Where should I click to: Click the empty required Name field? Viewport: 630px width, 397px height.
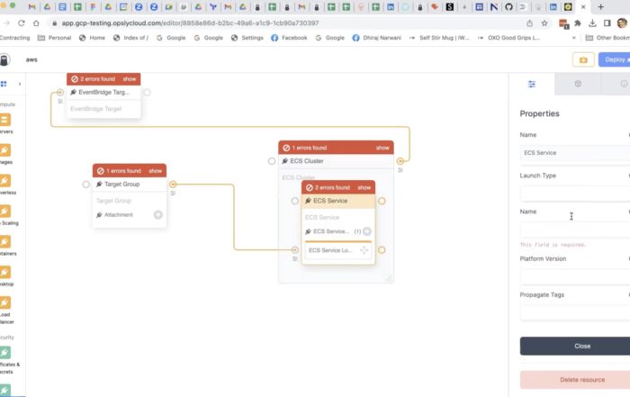point(575,230)
